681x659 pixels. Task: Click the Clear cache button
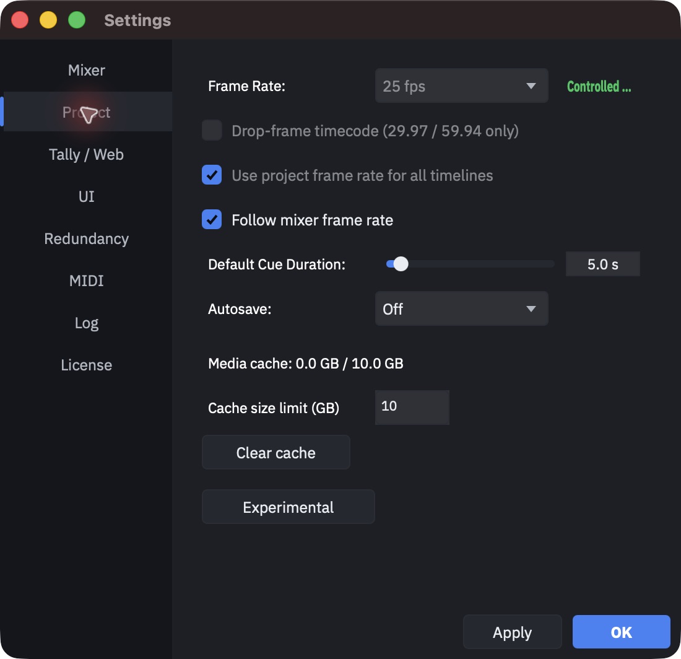[x=275, y=453]
